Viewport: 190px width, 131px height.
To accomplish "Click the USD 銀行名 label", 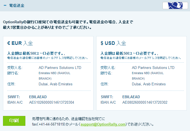I will pos(106,73).
